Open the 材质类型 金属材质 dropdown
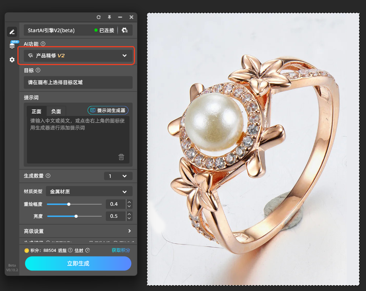Image resolution: width=366 pixels, height=291 pixels. pos(89,192)
